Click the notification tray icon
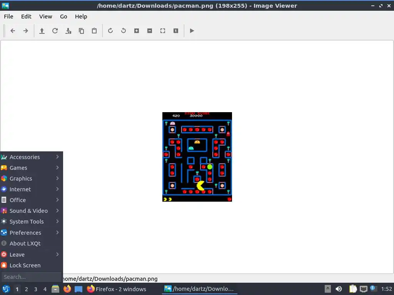 pyautogui.click(x=373, y=288)
